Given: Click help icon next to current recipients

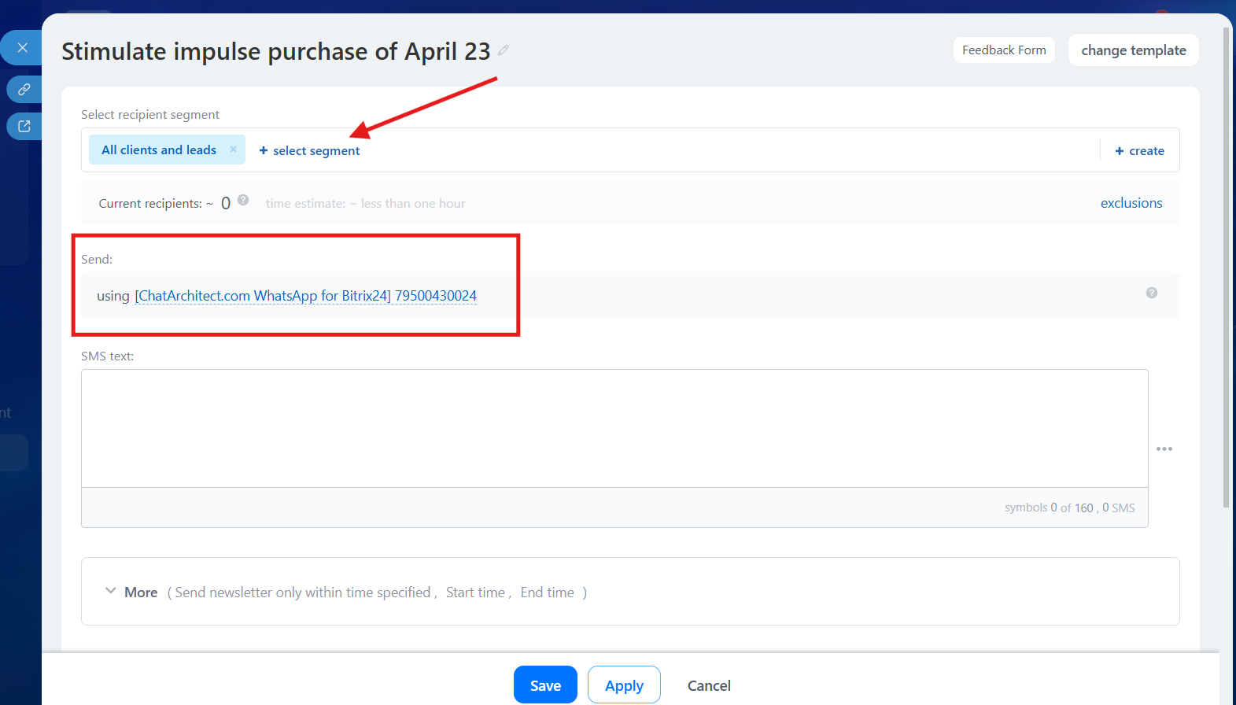Looking at the screenshot, I should tap(243, 200).
